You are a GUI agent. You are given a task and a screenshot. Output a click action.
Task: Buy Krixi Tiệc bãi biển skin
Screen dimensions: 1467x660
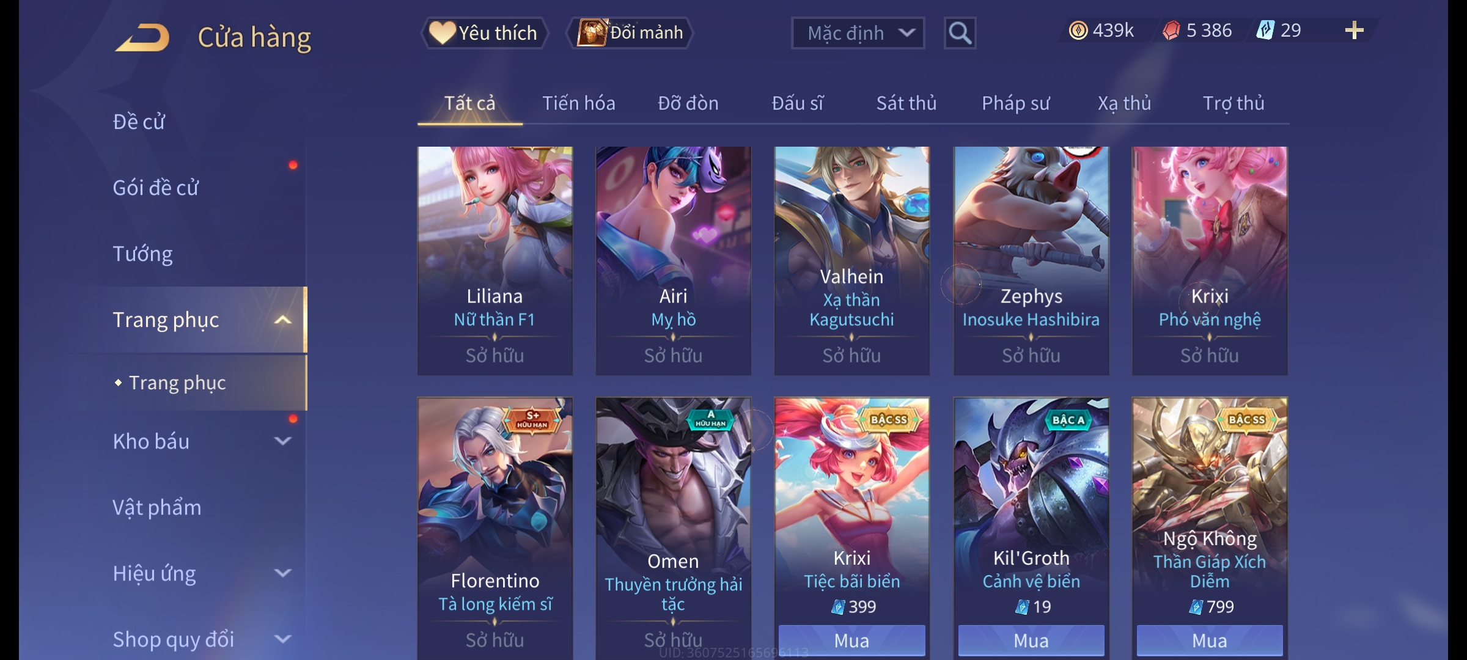(x=851, y=640)
